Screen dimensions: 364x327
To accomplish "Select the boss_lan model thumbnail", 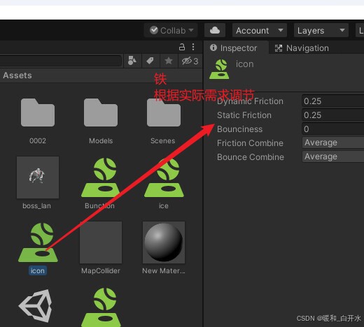I will (x=38, y=177).
